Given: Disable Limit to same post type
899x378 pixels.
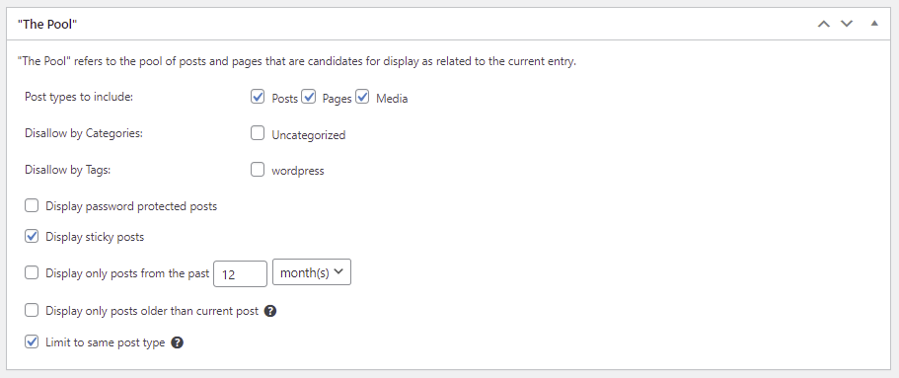Looking at the screenshot, I should pyautogui.click(x=32, y=341).
